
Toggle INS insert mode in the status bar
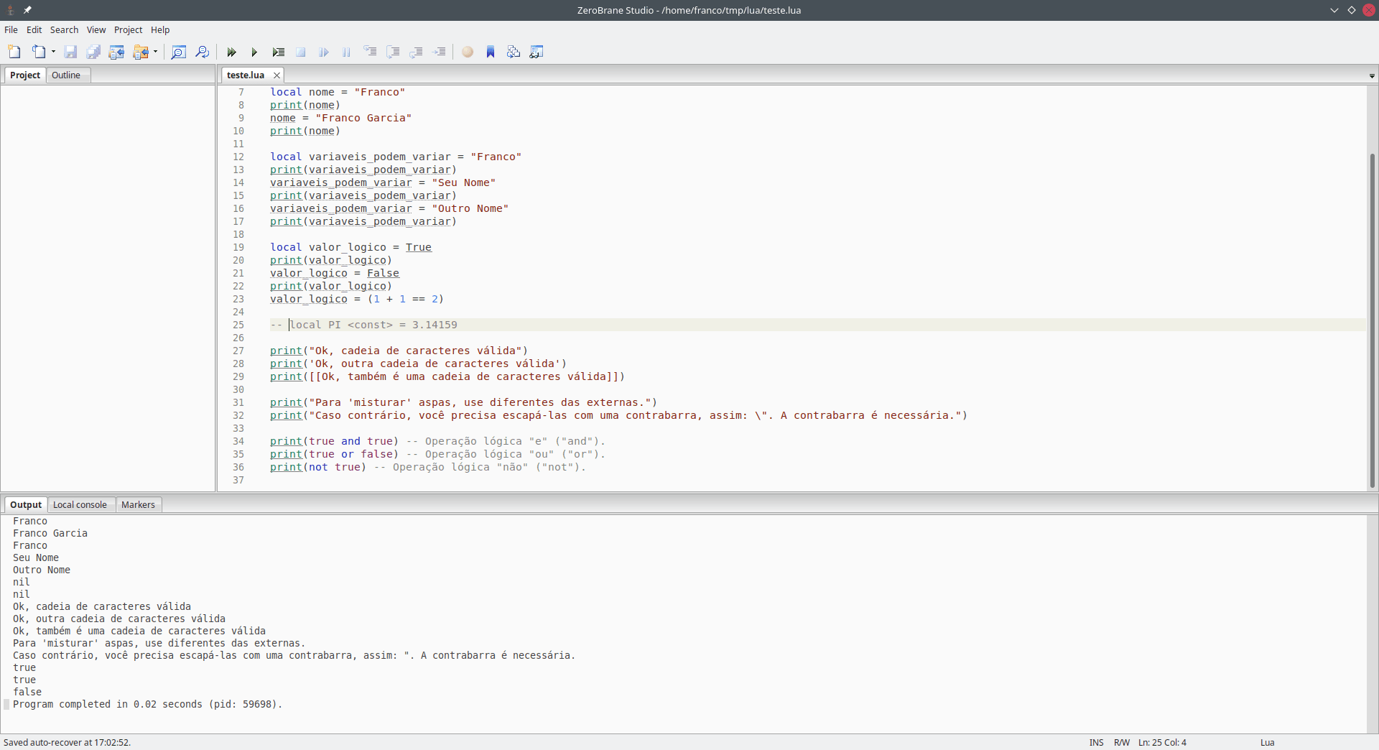coord(1096,743)
